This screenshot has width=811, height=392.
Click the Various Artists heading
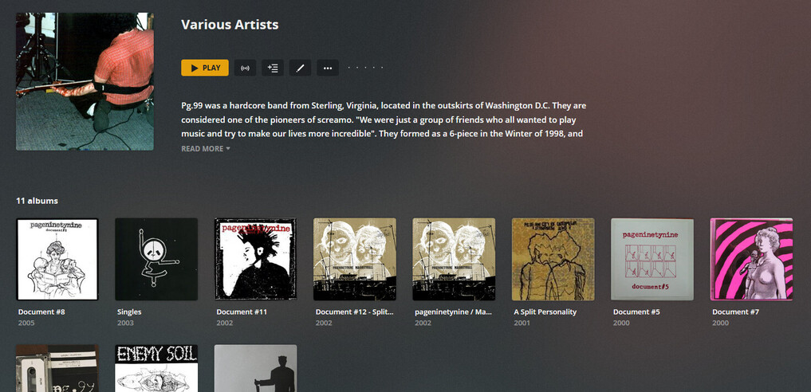point(230,25)
